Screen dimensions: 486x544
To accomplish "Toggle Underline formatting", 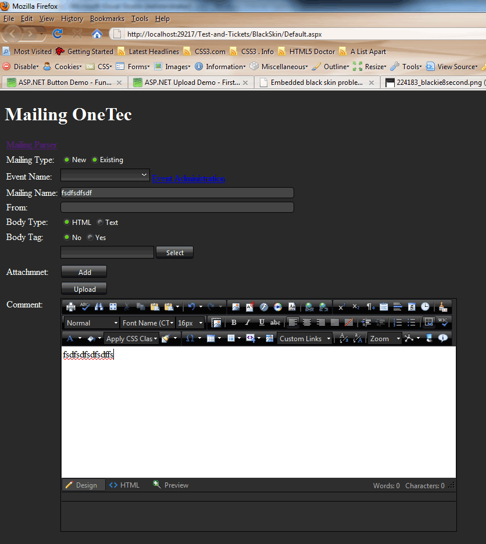I will tap(262, 323).
